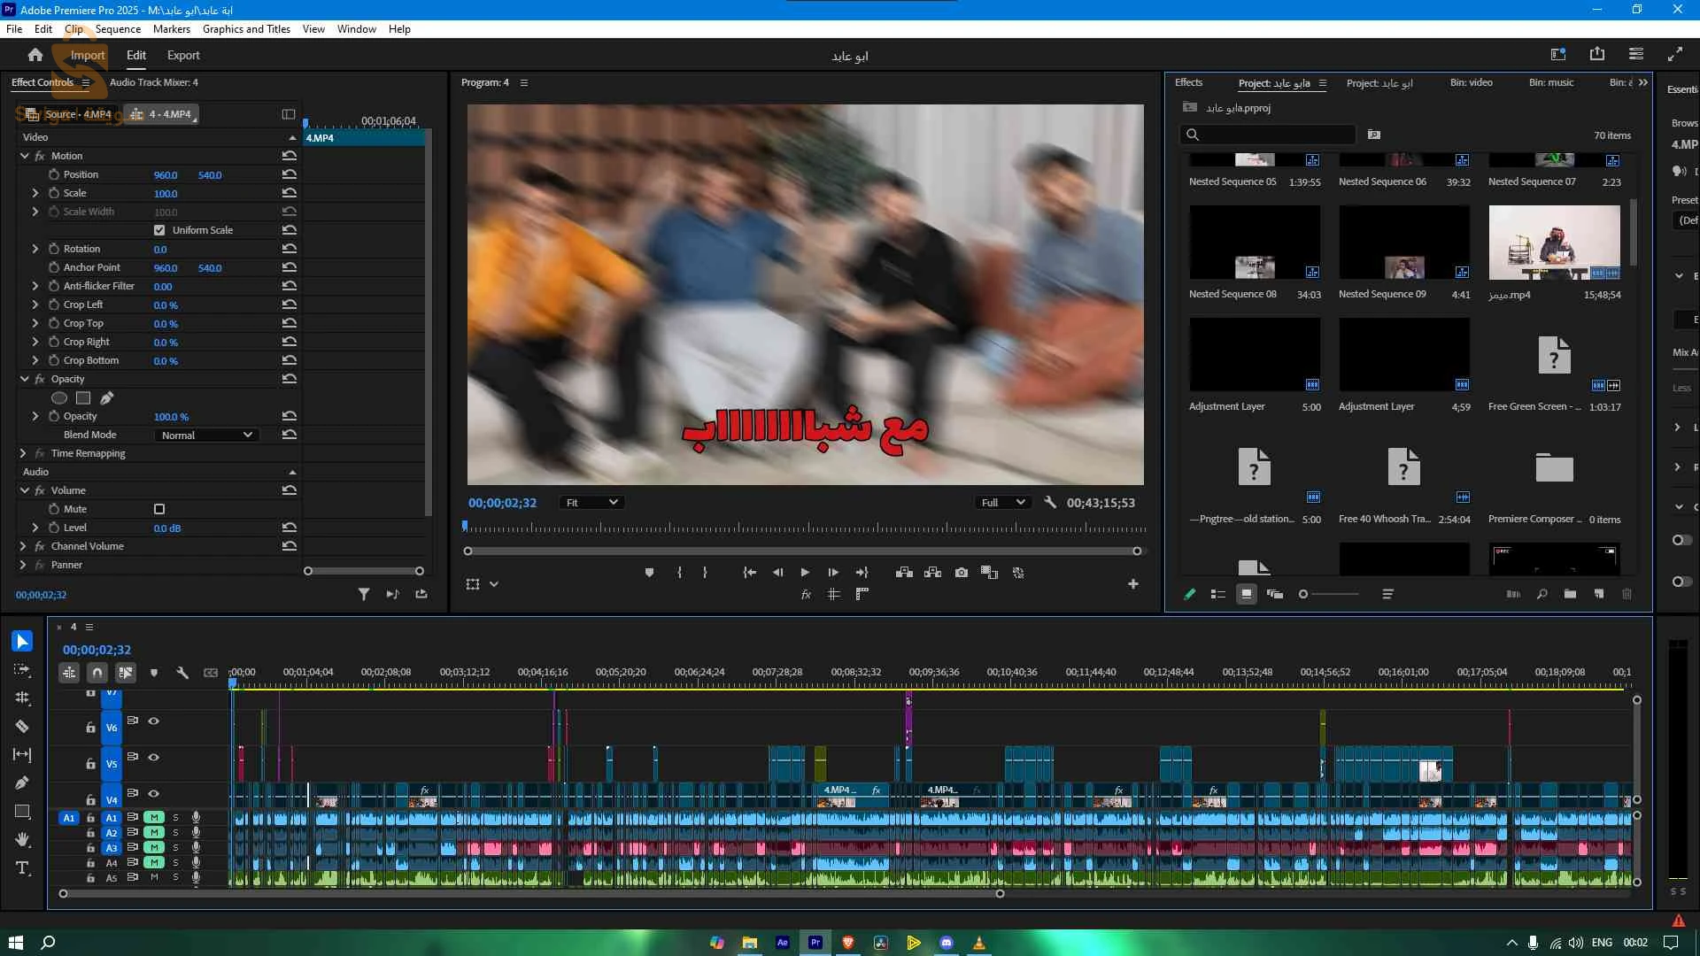Click the New Bin folder icon in the Project panel
Screen dimensions: 1700x956
tap(1570, 594)
